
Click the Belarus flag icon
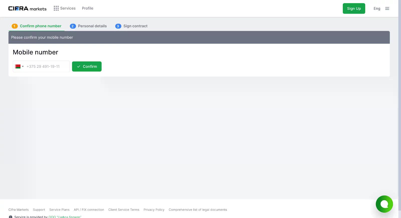[18, 67]
